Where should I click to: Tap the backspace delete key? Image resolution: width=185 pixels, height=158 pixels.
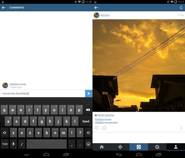pos(88,110)
